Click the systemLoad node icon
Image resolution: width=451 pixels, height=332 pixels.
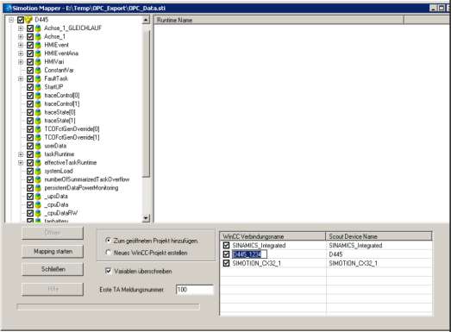point(38,171)
